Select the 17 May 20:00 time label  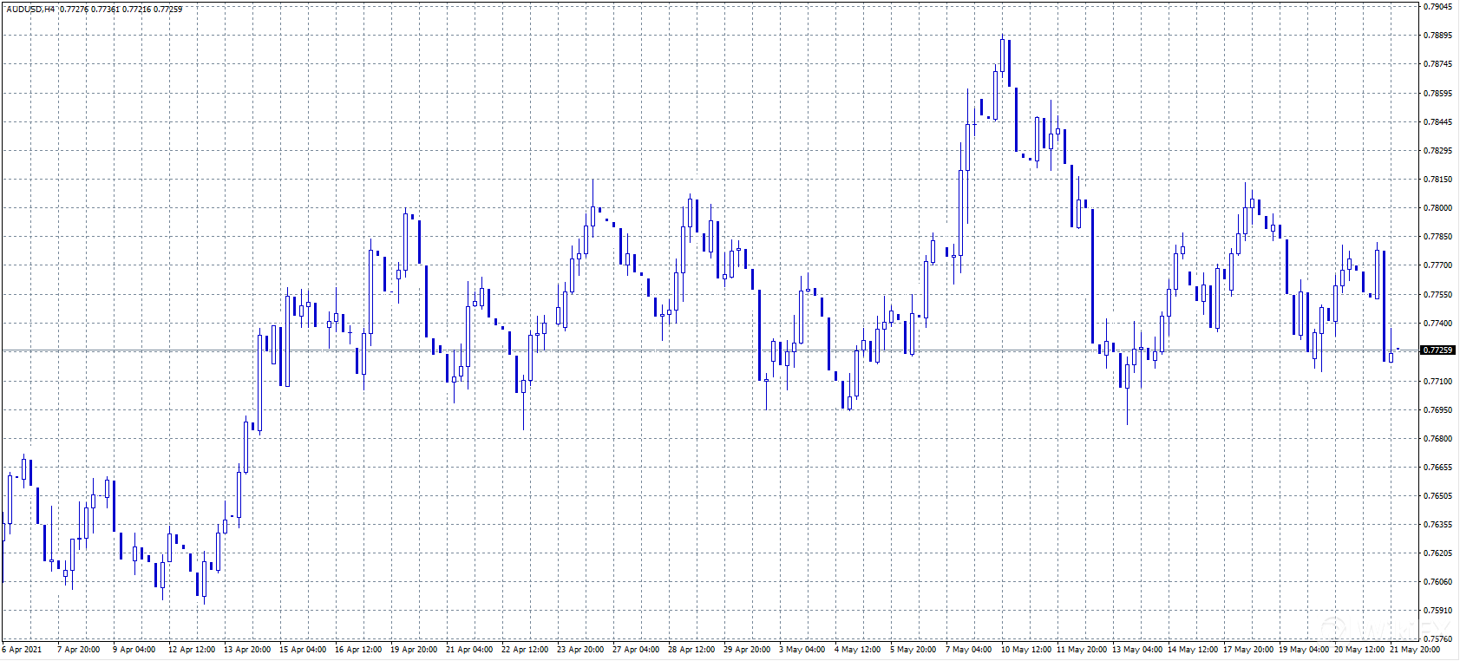pyautogui.click(x=1248, y=650)
